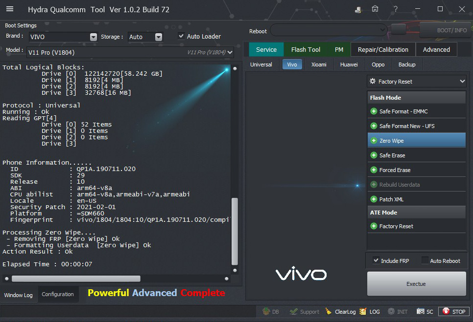Select the Oppo sub-tab
This screenshot has height=322, width=473.
(378, 64)
